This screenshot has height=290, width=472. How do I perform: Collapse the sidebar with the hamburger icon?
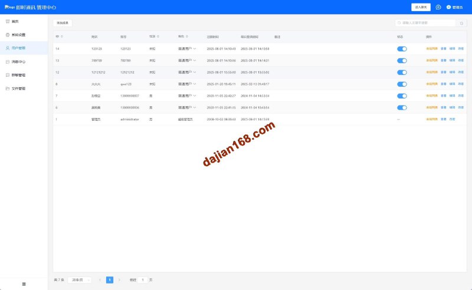pos(24,284)
